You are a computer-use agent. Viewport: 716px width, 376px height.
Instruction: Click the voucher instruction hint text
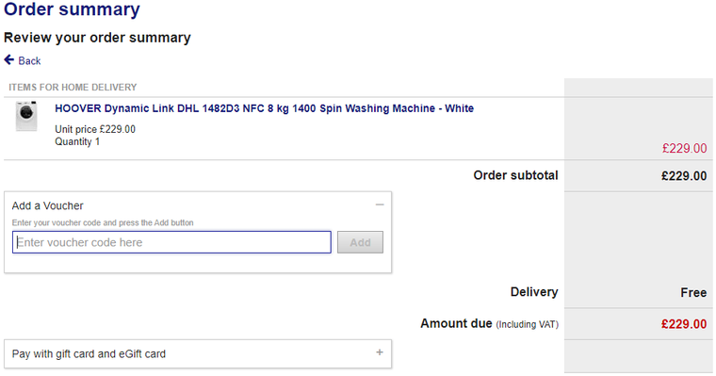[103, 222]
